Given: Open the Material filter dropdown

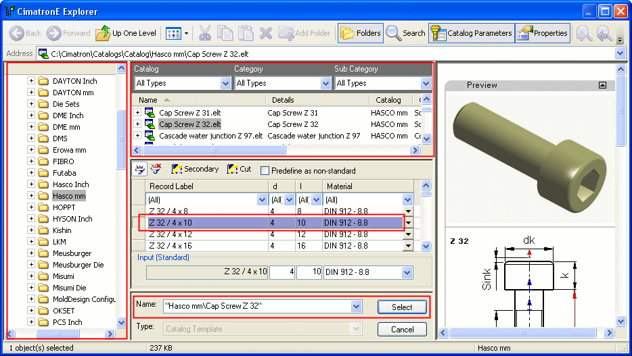Looking at the screenshot, I should click(x=407, y=199).
